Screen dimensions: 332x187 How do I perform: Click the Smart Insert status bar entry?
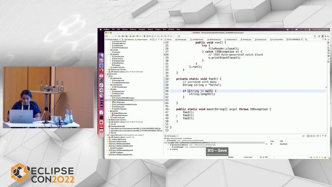(x=248, y=157)
